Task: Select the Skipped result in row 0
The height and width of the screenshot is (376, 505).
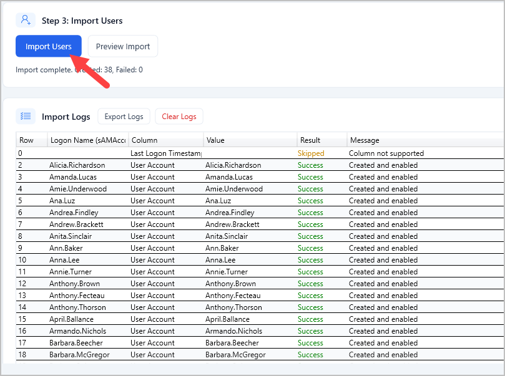Action: click(x=311, y=153)
